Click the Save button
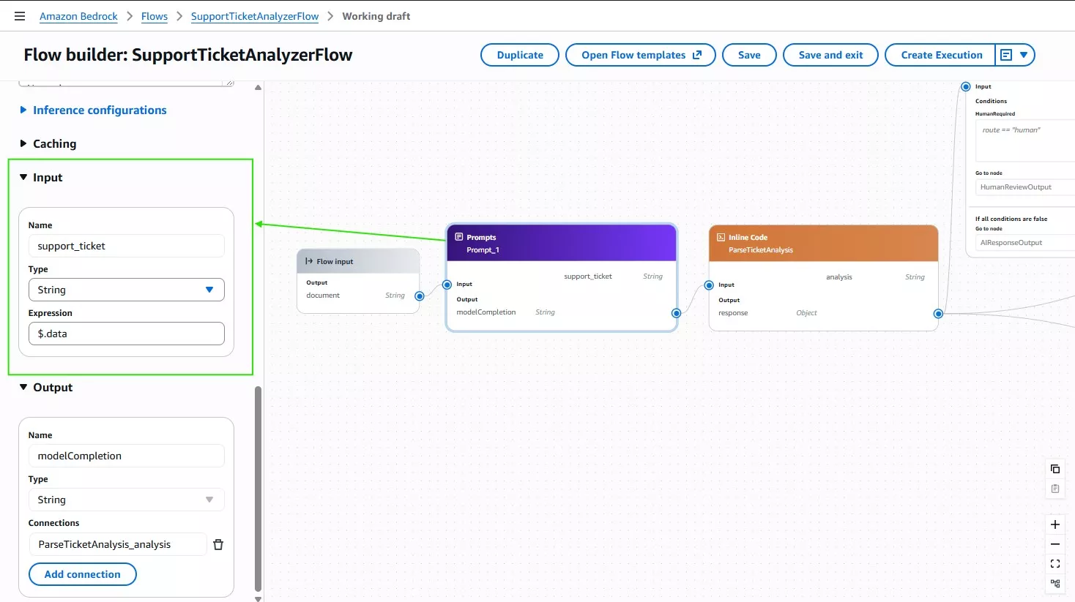This screenshot has width=1075, height=602. 749,55
